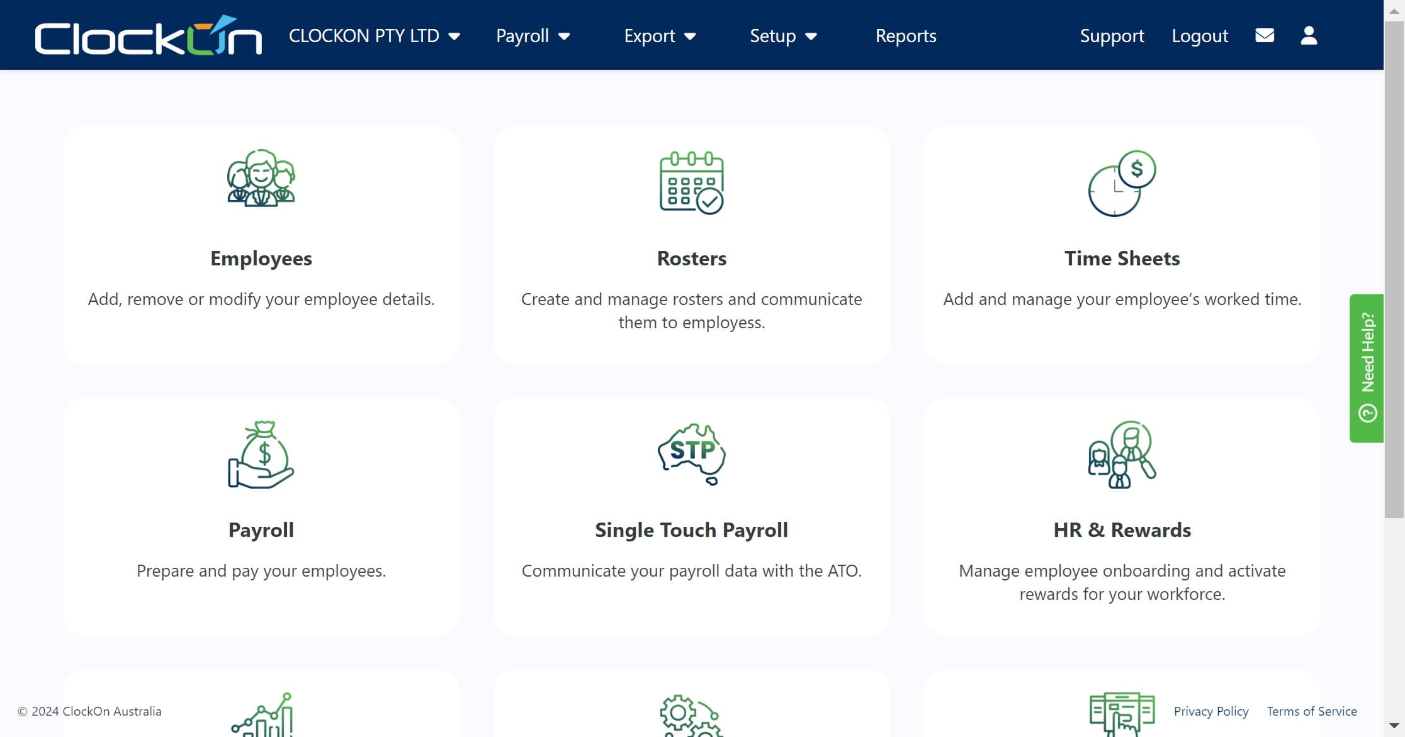Screen dimensions: 1405x737
Task: Open the Terms of Service link
Action: [1312, 711]
